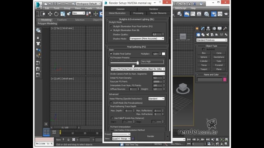Enable Draft Mode (No Precalculations) checkbox
264x148 pixels.
111,103
